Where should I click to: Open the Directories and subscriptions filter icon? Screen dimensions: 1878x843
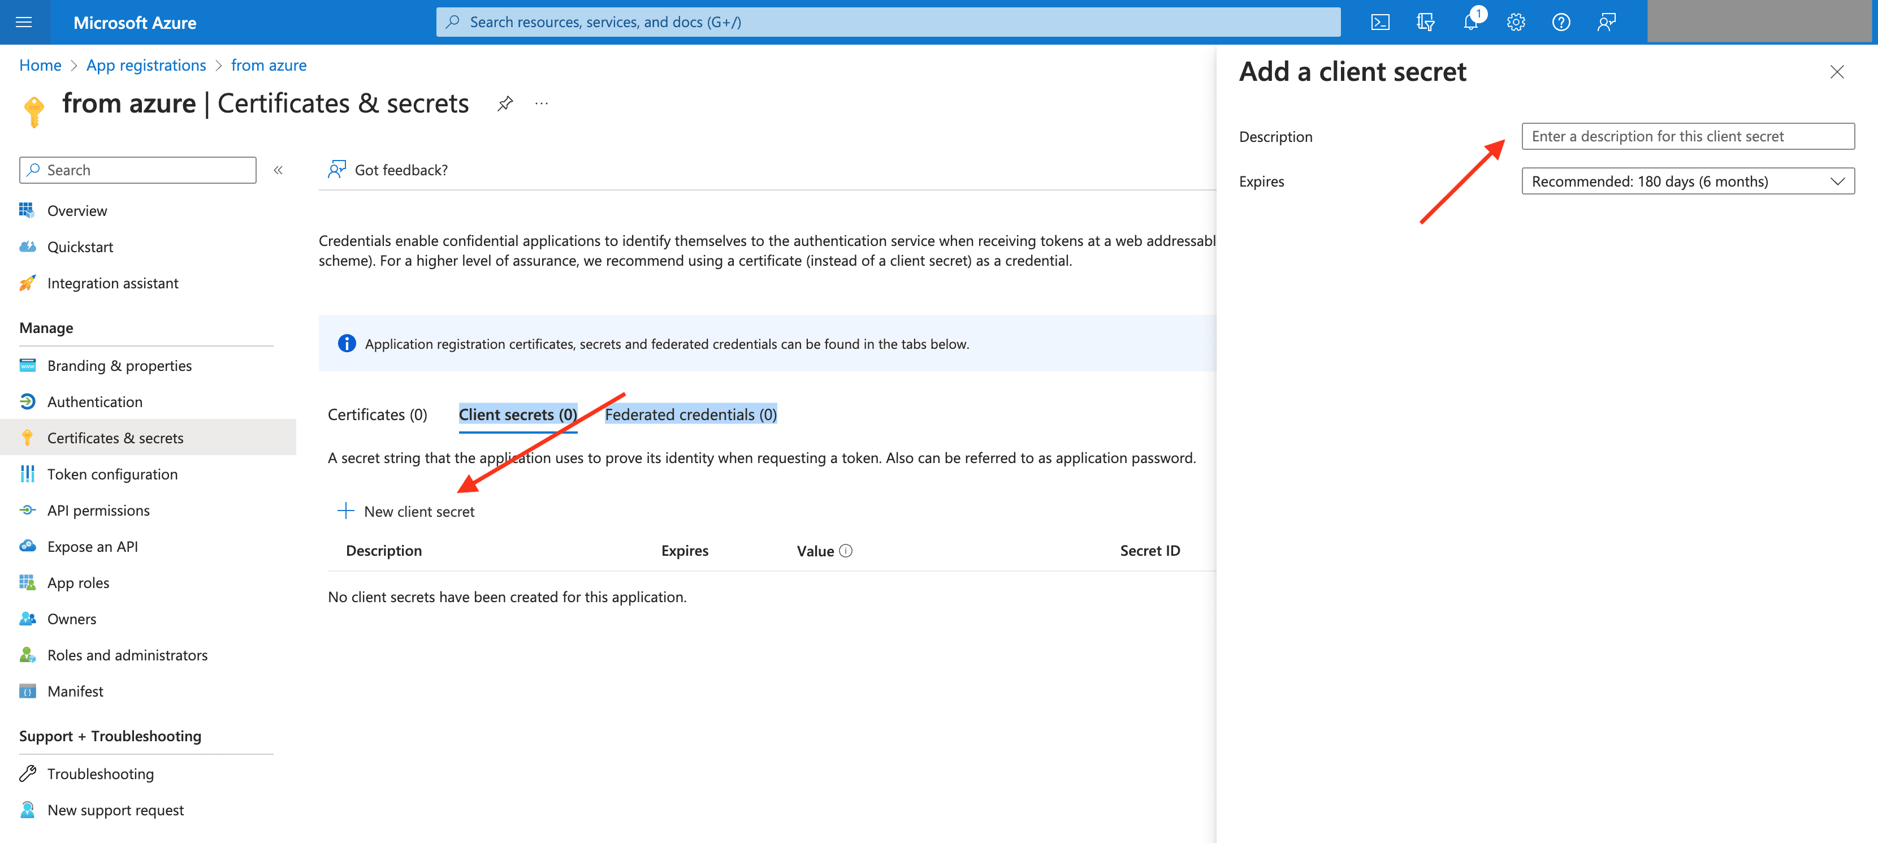[x=1425, y=22]
